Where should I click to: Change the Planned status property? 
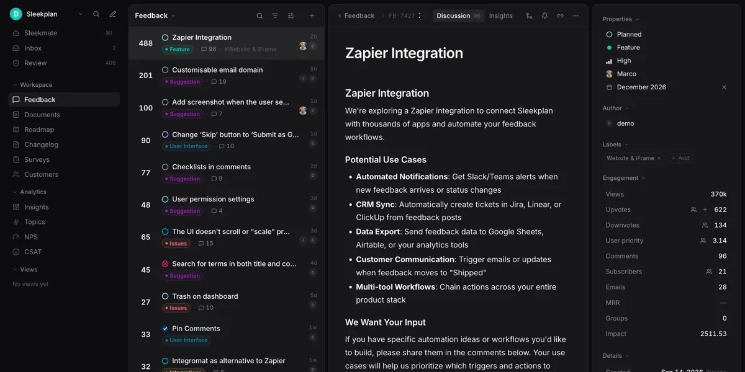coord(624,35)
